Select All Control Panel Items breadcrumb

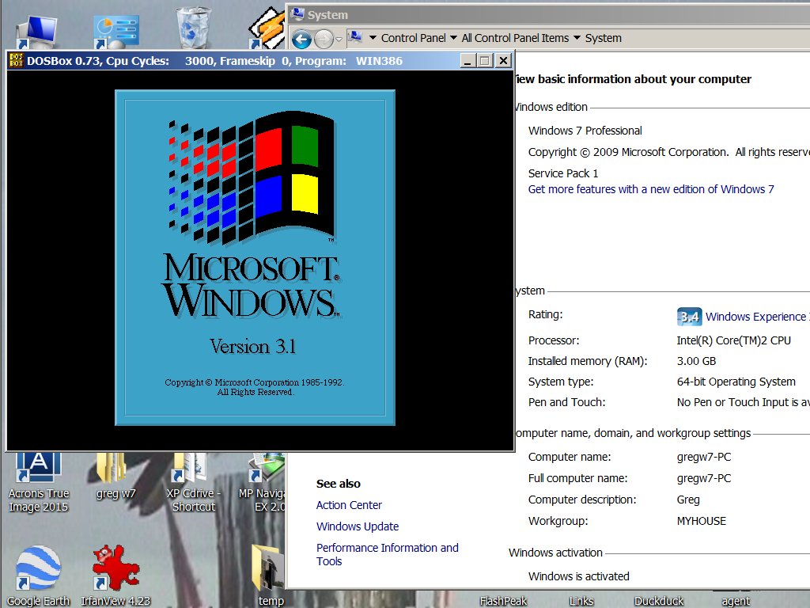pos(515,38)
